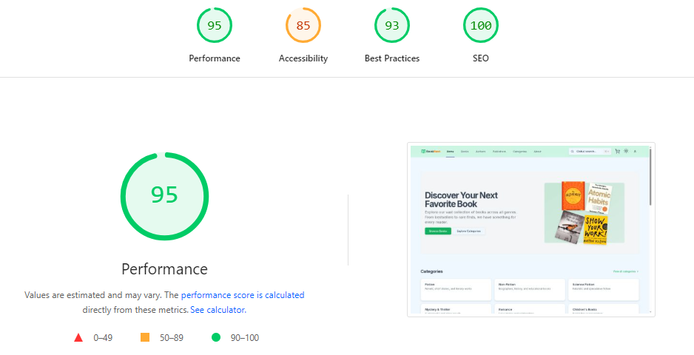Click the red triangle 0–49 legend icon
694x355 pixels.
[78, 338]
